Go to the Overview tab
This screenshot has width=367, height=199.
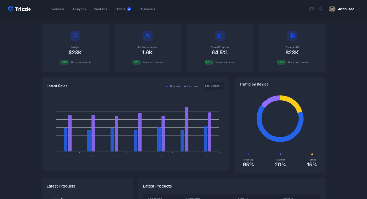click(57, 9)
